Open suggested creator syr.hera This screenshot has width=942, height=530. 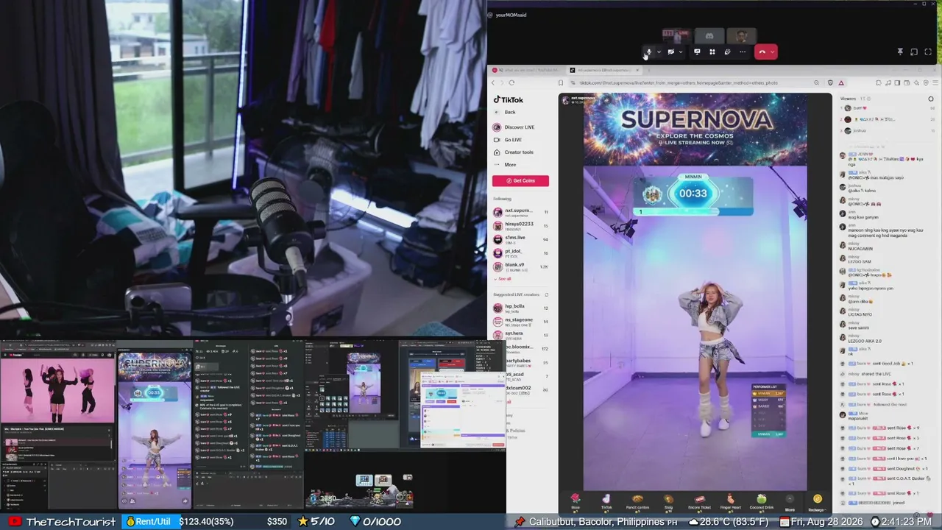520,335
